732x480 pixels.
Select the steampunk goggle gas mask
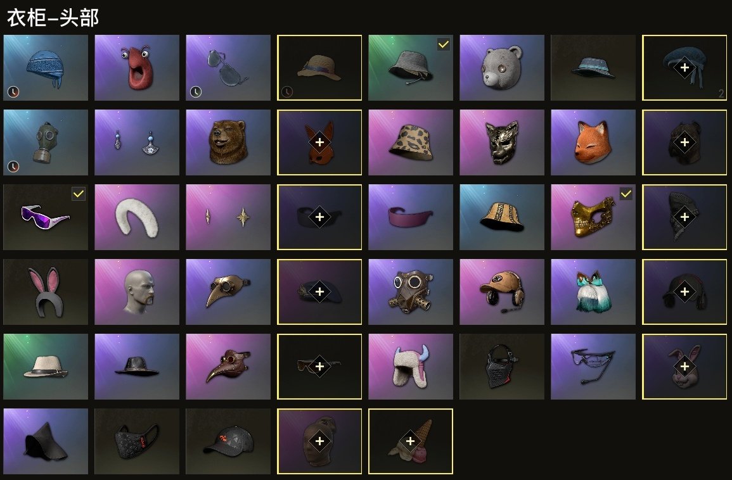pos(411,292)
